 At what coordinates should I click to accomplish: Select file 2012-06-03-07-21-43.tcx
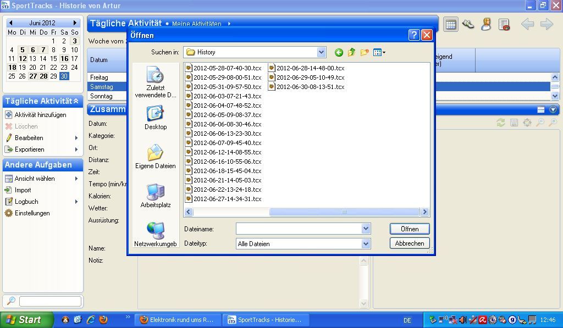click(223, 96)
